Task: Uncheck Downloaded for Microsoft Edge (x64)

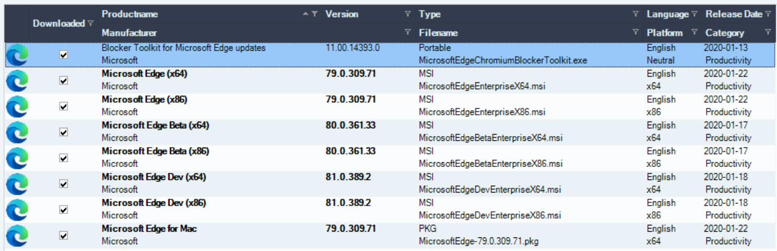Action: coord(64,80)
